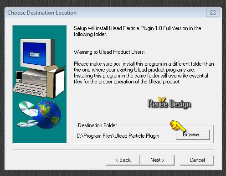Screen dimensions: 226x176
Task: Click the computer monitor illustration
Action: (x=37, y=54)
